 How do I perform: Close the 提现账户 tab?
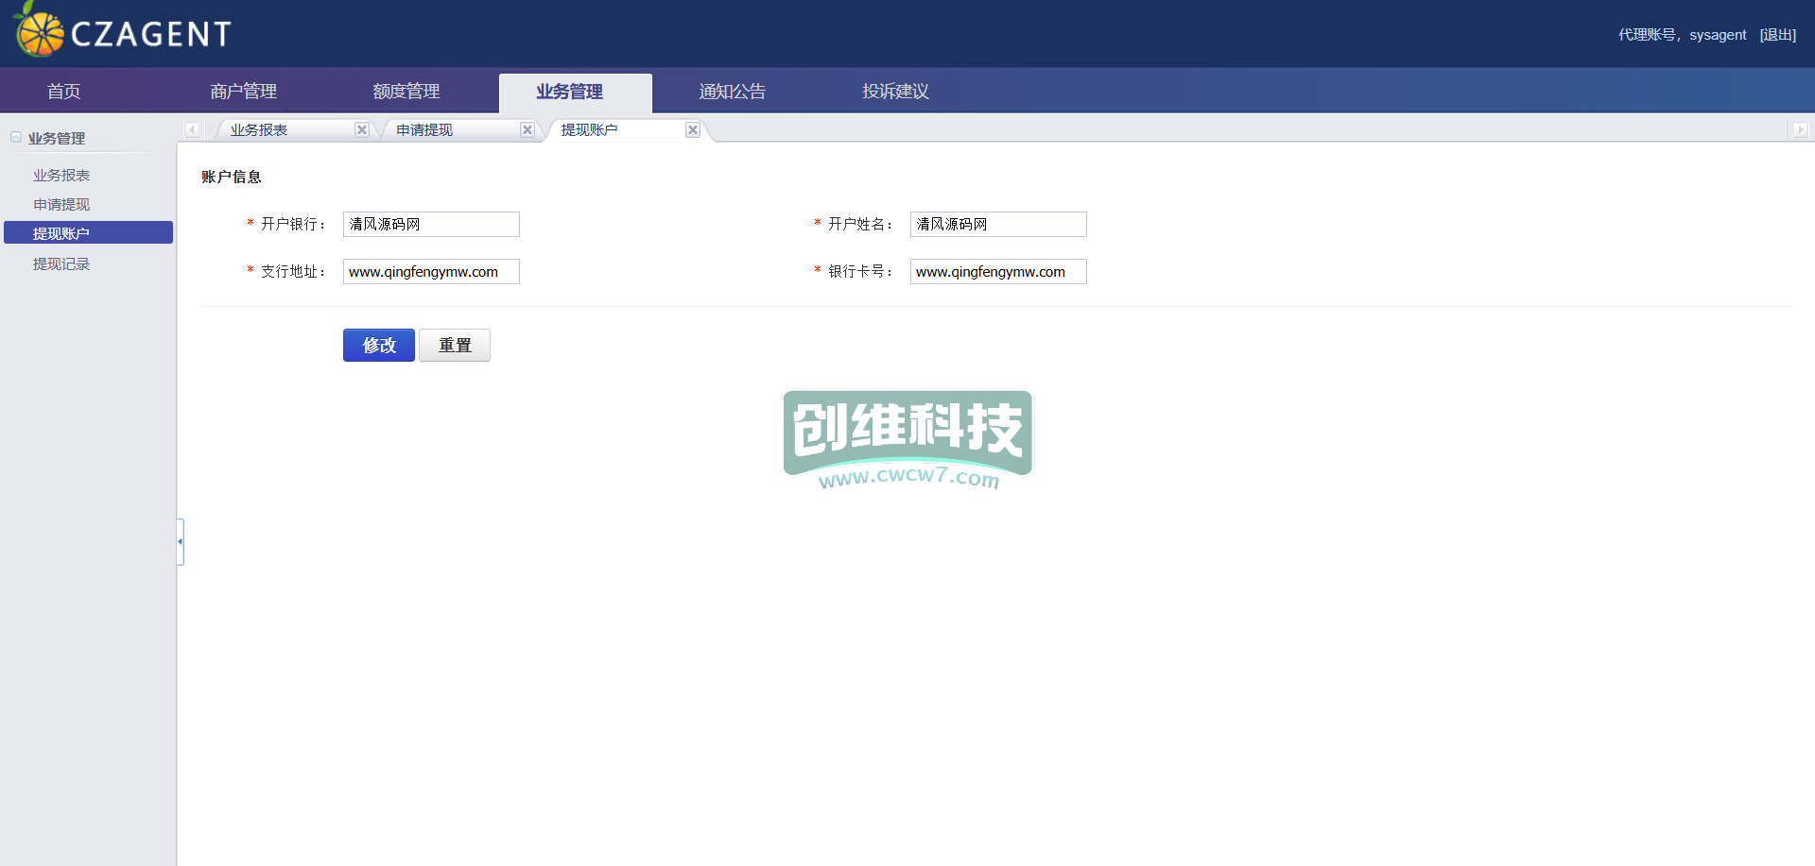click(693, 130)
